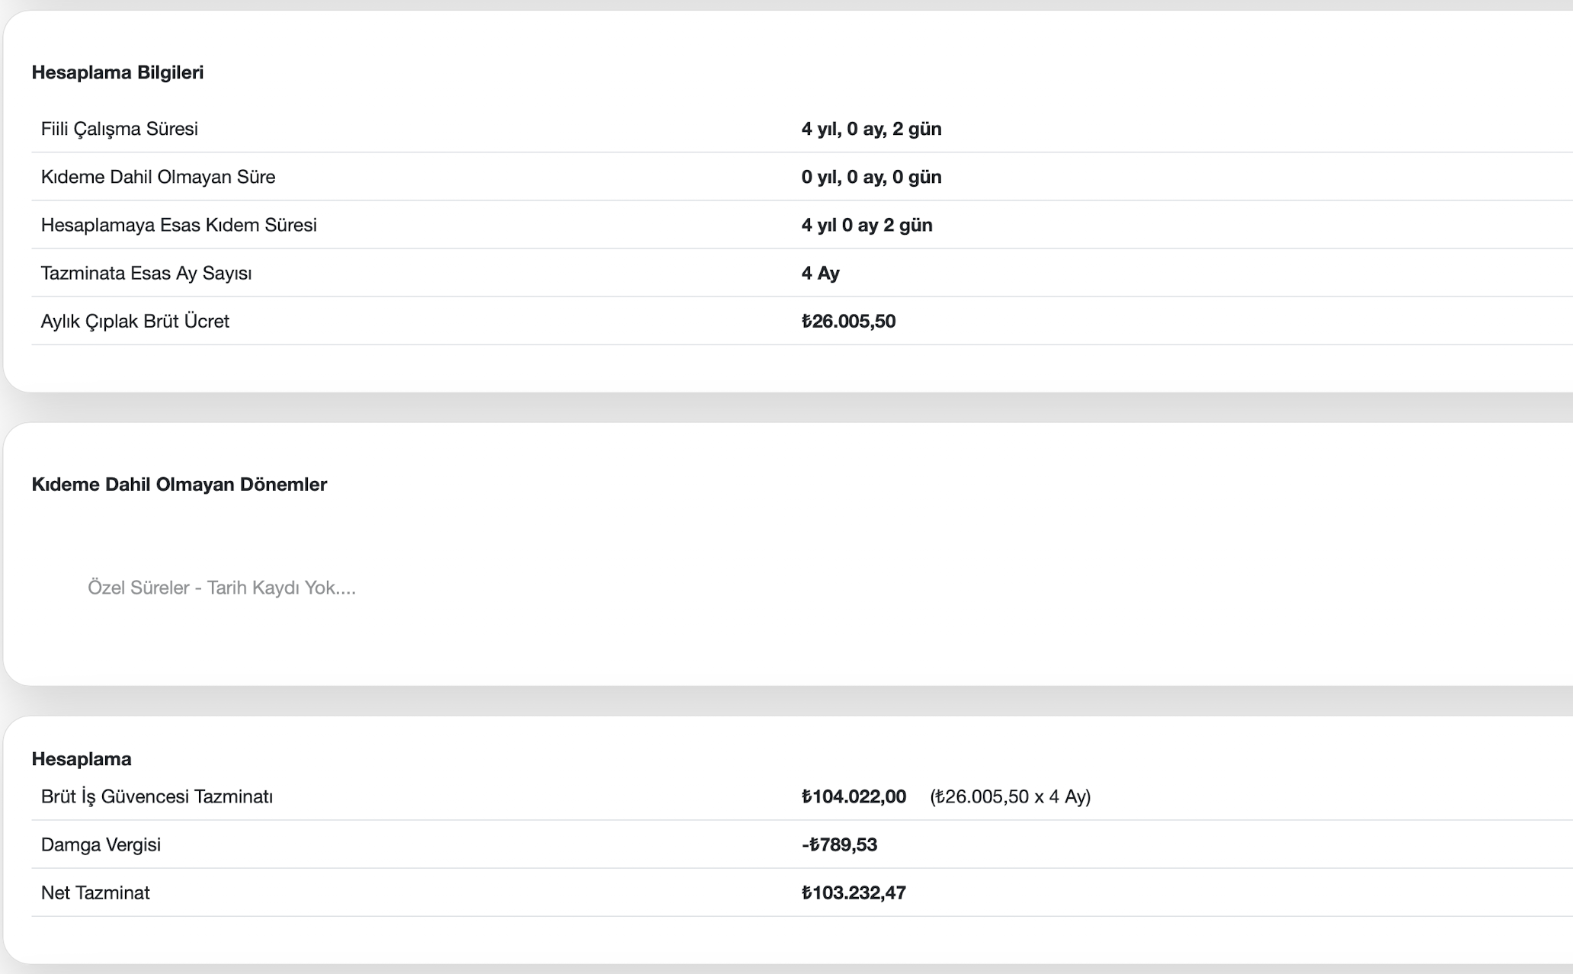This screenshot has width=1573, height=974.
Task: Click the Özel Süreler empty-record placeholder text
Action: click(221, 588)
